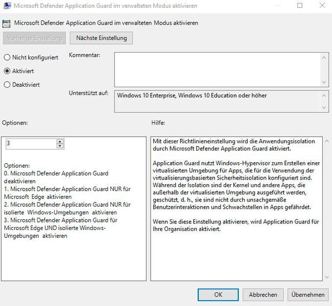This screenshot has width=332, height=306.
Task: Close the dialog window
Action: pyautogui.click(x=322, y=6)
